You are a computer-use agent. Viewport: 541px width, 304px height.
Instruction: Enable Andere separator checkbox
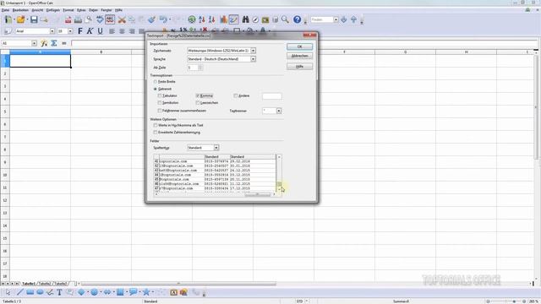coord(236,95)
